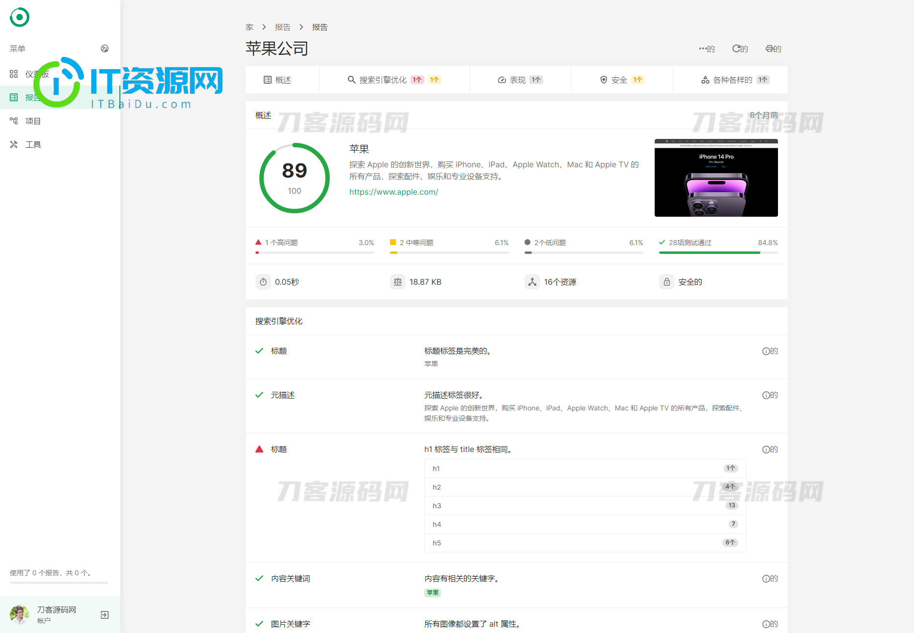Open info icon for h1 标签与 title row
Image resolution: width=914 pixels, height=633 pixels.
click(x=770, y=449)
